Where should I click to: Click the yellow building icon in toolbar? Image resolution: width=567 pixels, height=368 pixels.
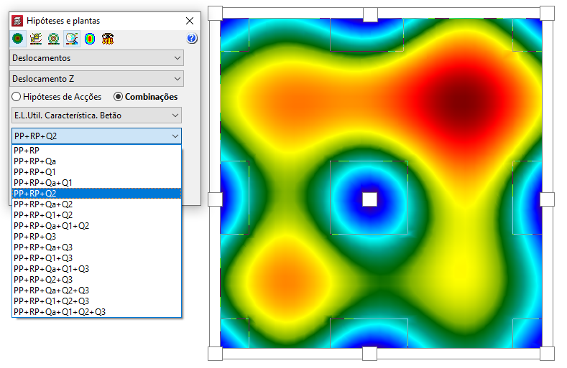(x=107, y=39)
